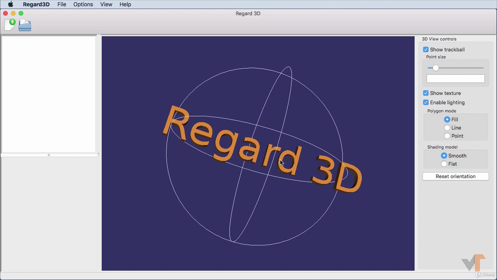The width and height of the screenshot is (497, 280).
Task: Open the Apple menu
Action: [11, 4]
